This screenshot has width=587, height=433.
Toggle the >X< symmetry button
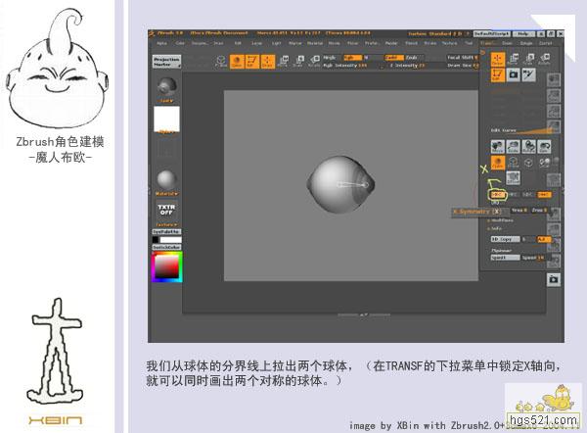coord(497,195)
